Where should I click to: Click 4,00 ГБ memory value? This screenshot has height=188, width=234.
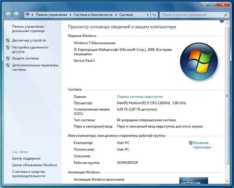(x=137, y=110)
